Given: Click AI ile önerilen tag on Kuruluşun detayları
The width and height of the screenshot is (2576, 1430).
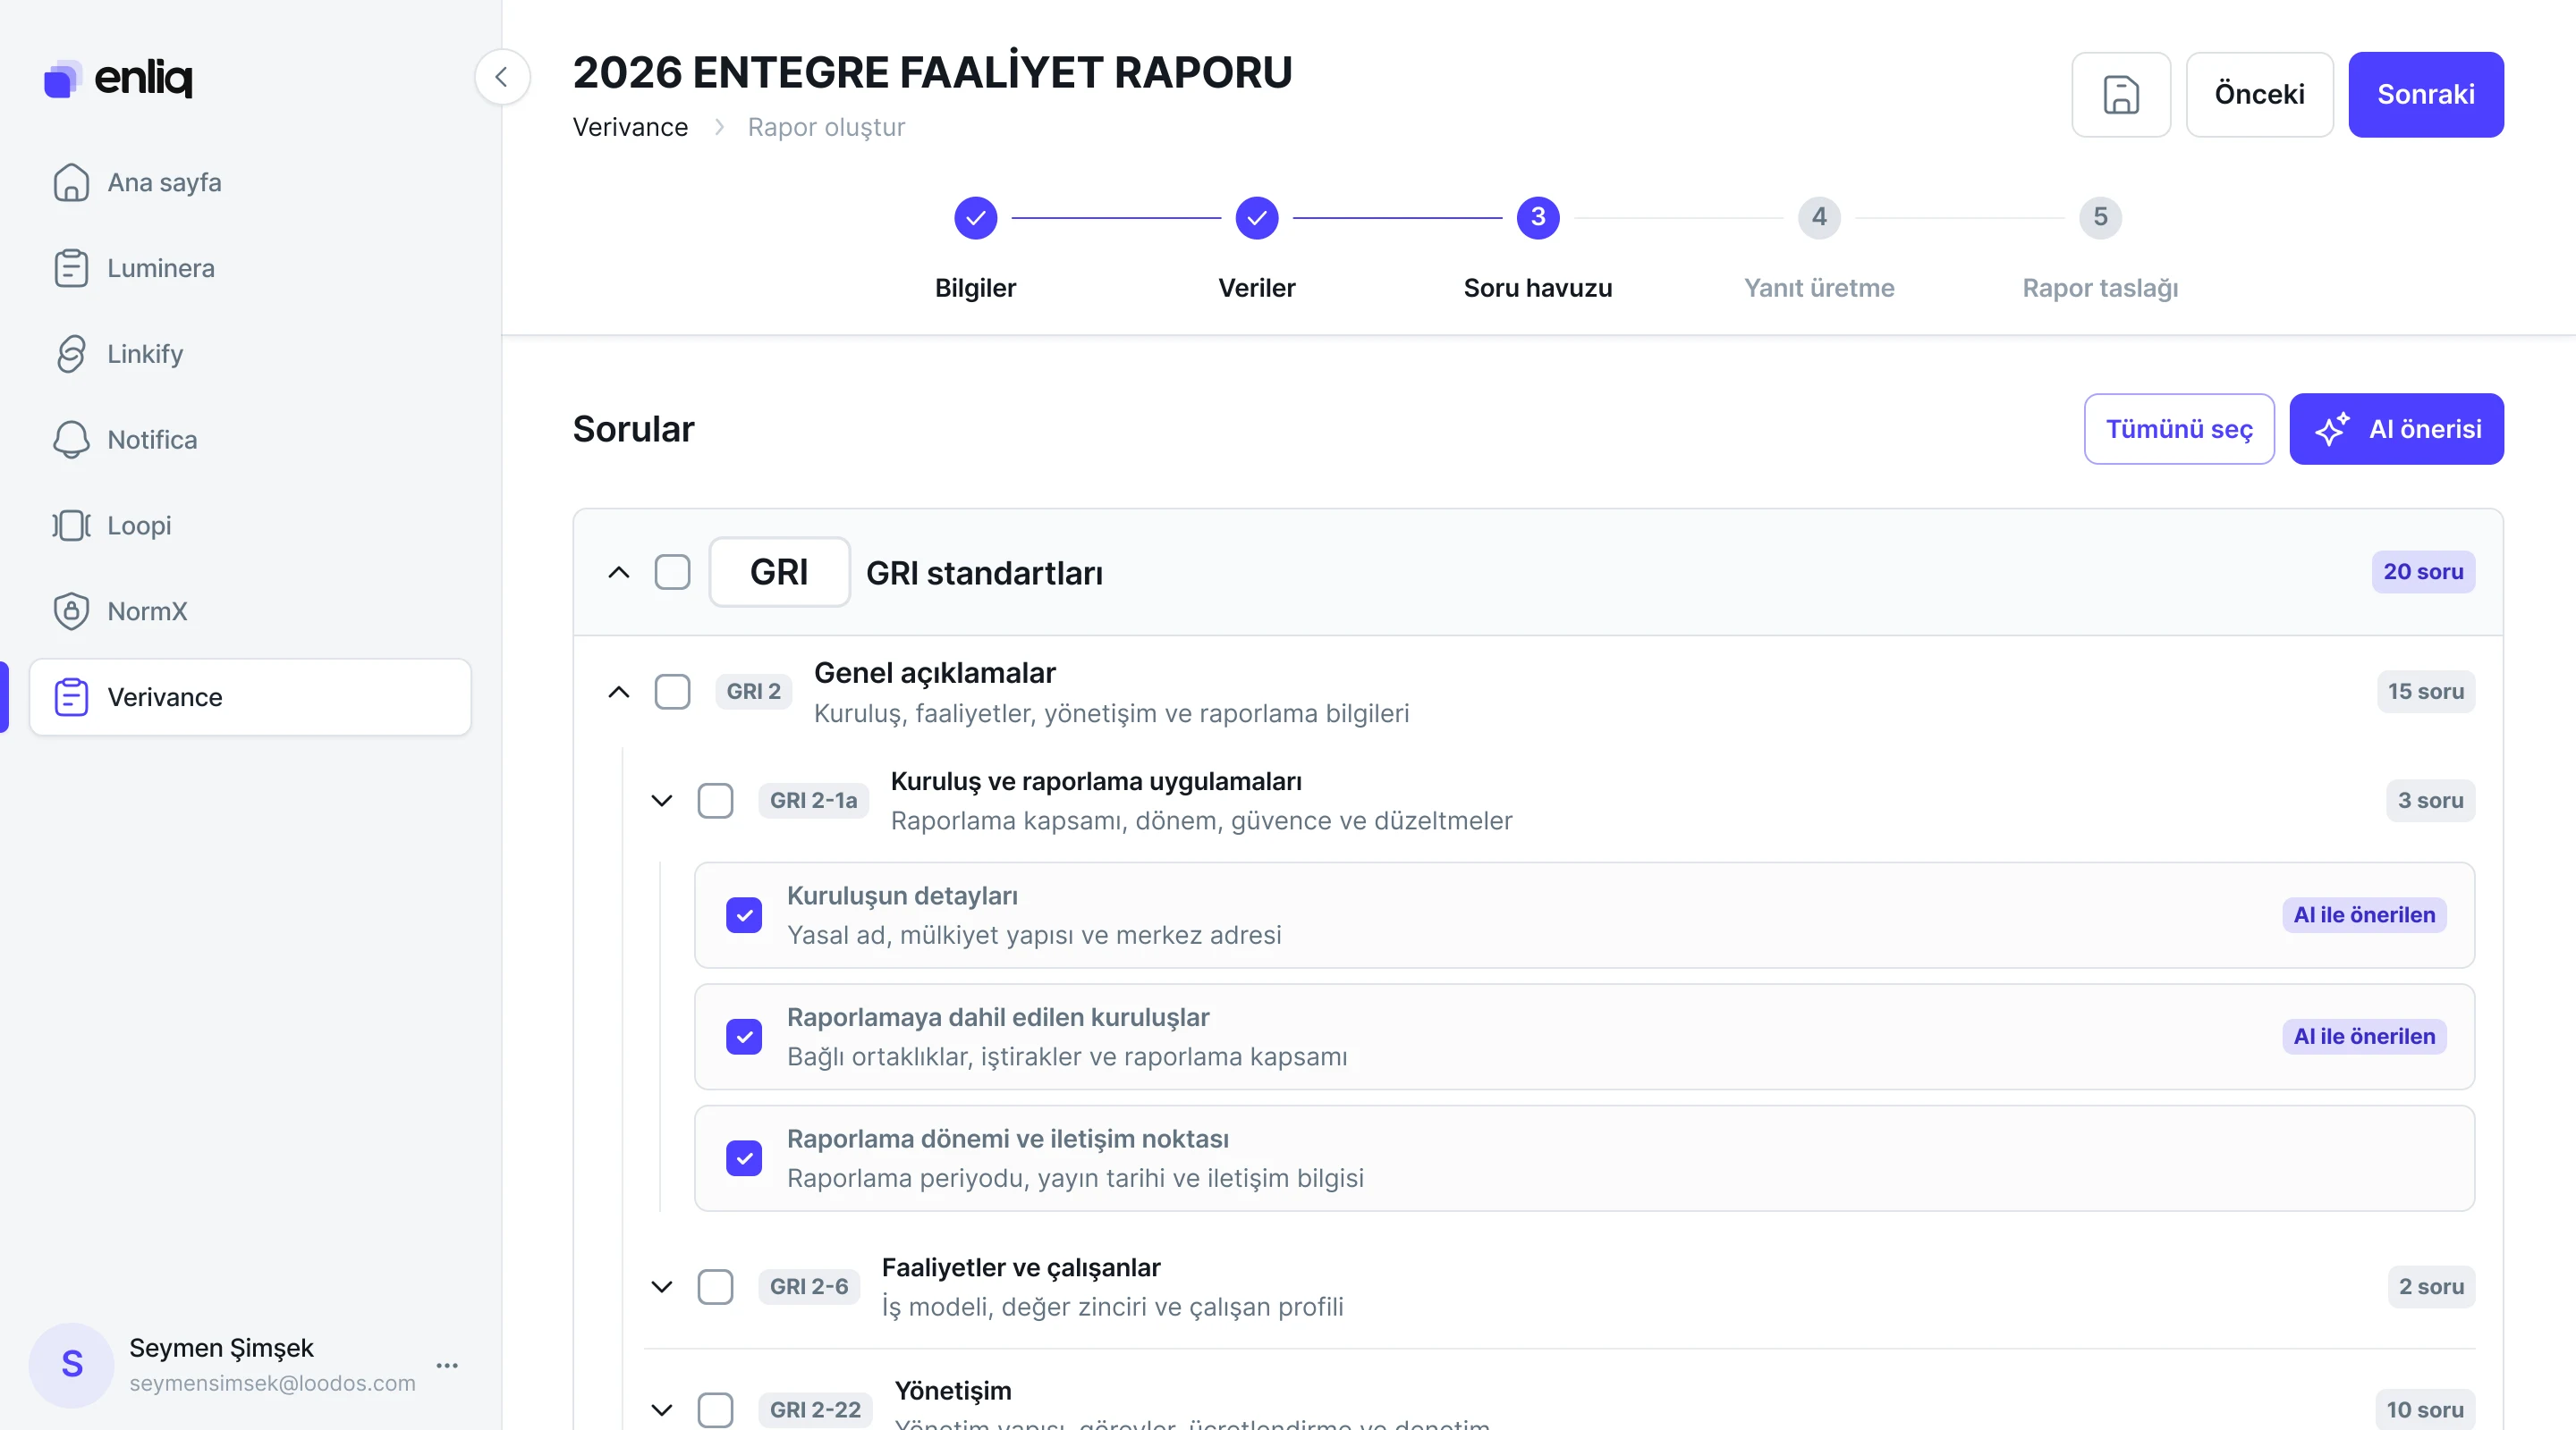Looking at the screenshot, I should pyautogui.click(x=2364, y=915).
